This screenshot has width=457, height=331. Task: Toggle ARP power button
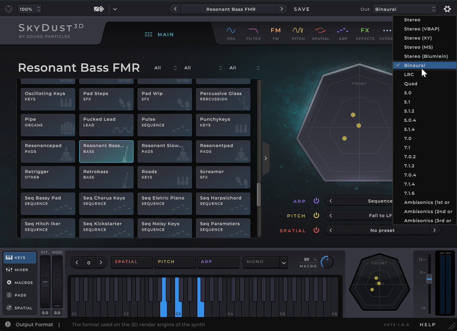(316, 200)
